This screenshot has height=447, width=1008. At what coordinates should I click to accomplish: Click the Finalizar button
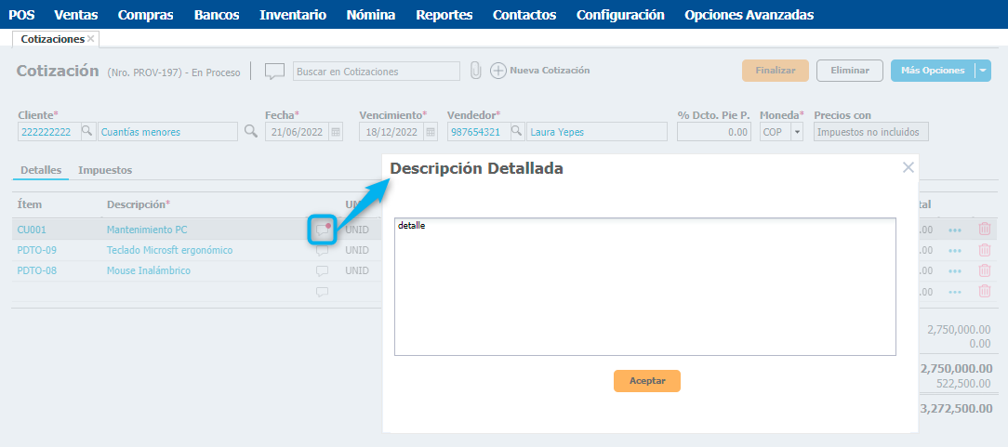click(775, 71)
